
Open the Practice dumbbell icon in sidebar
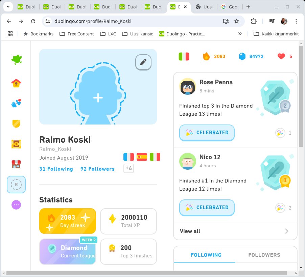coord(16,103)
